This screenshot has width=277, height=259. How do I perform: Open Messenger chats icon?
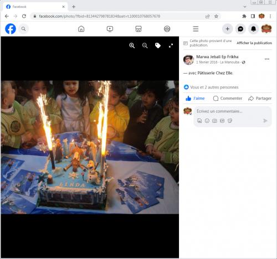pyautogui.click(x=240, y=29)
